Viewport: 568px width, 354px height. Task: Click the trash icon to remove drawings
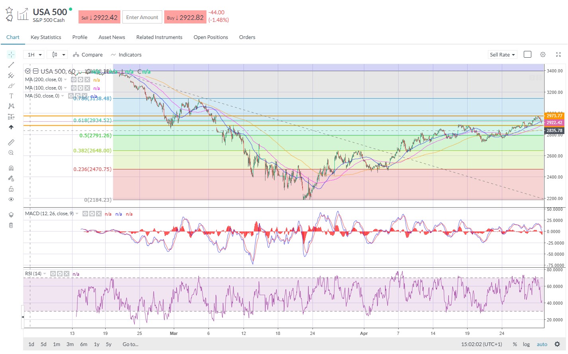11,226
